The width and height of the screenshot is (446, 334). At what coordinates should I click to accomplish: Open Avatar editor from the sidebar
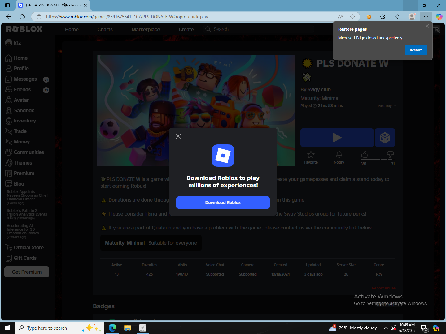pyautogui.click(x=17, y=100)
